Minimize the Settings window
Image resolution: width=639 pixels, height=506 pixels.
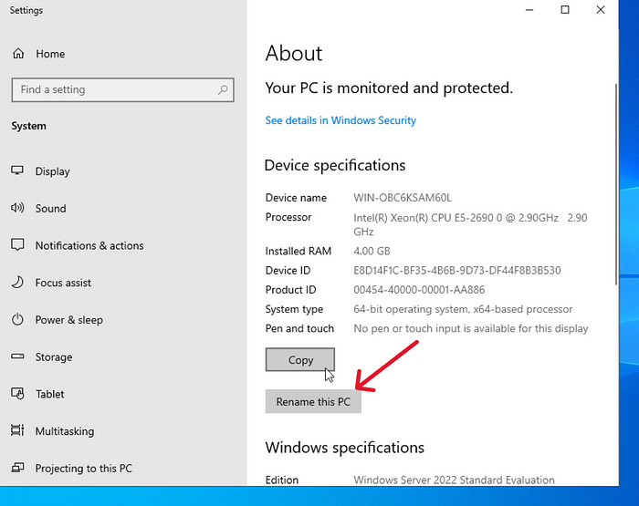(529, 10)
